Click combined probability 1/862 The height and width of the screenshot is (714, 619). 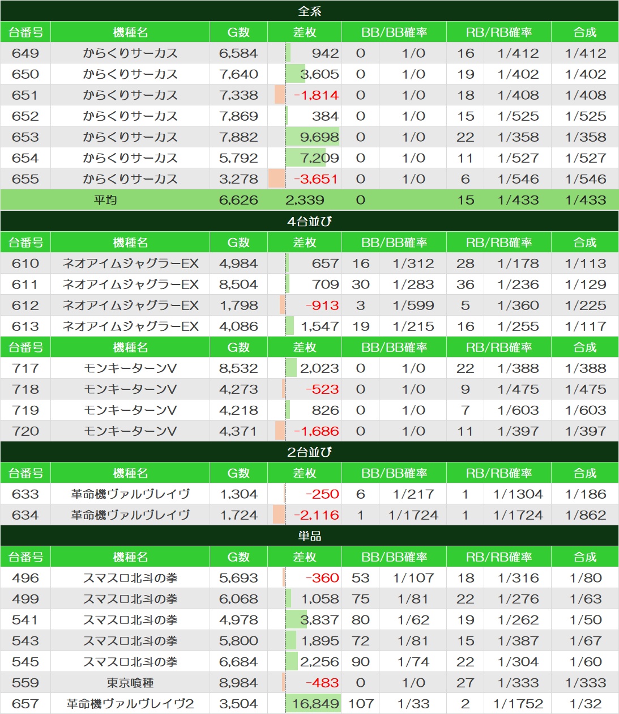click(x=586, y=515)
